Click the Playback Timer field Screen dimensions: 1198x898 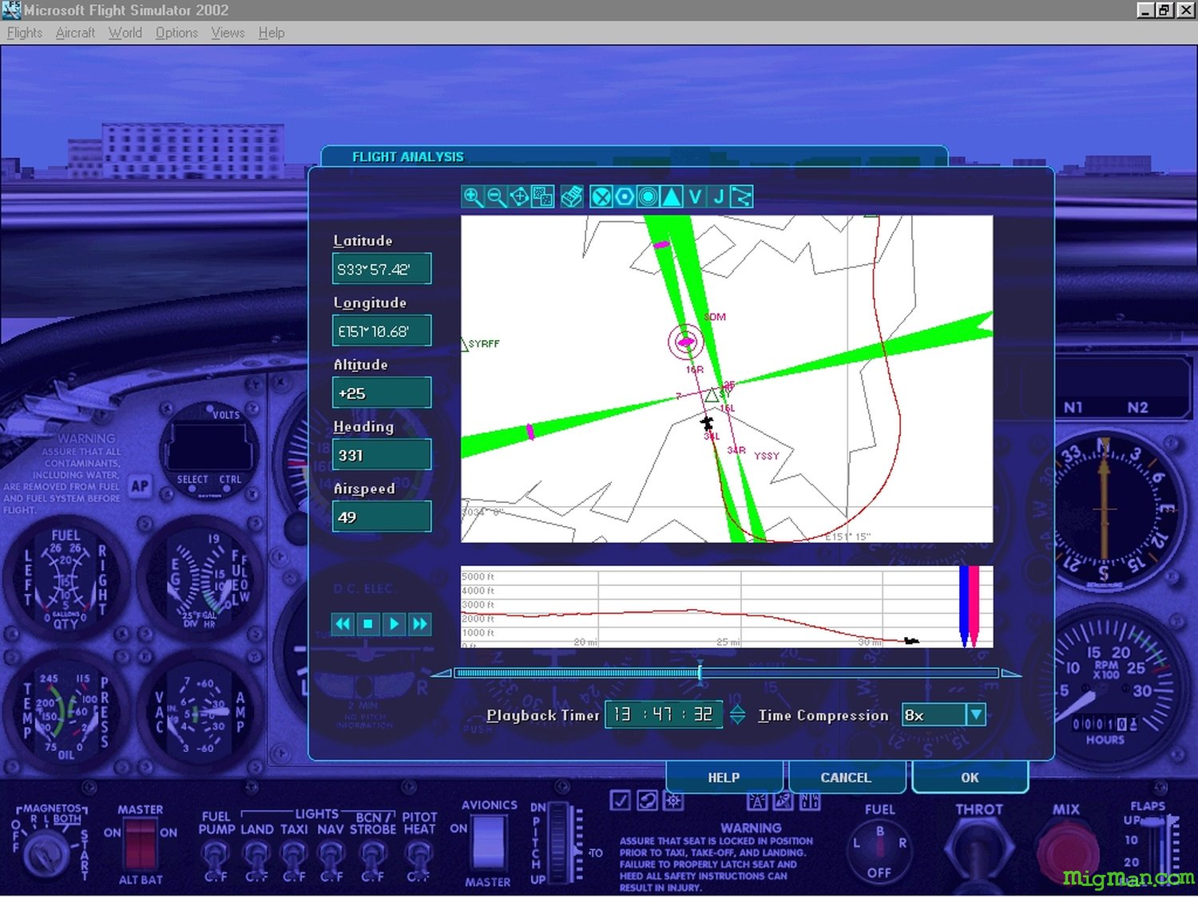[664, 714]
